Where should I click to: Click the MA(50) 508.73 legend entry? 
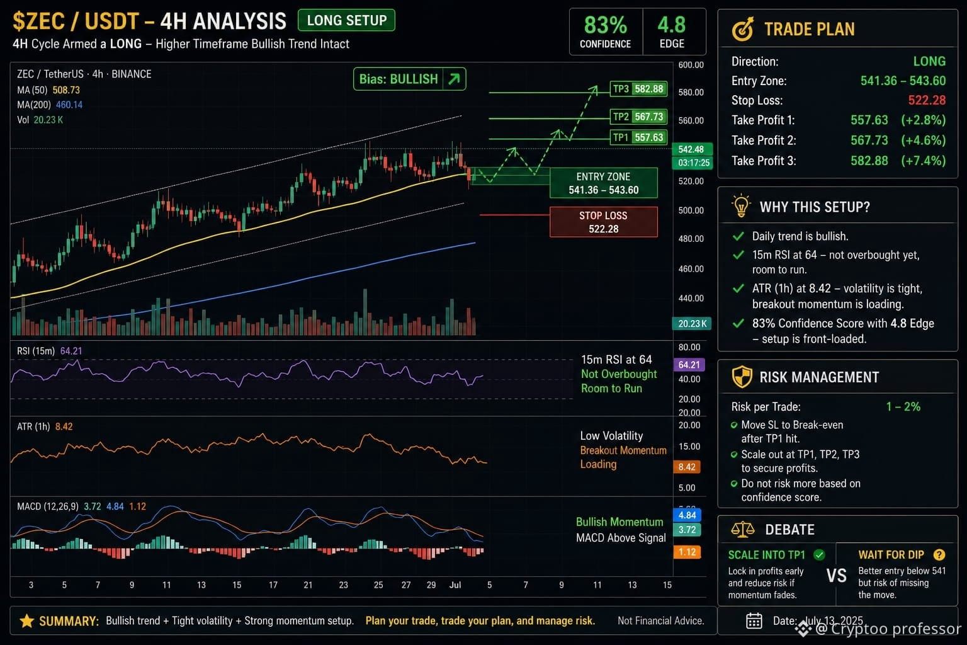pos(48,90)
